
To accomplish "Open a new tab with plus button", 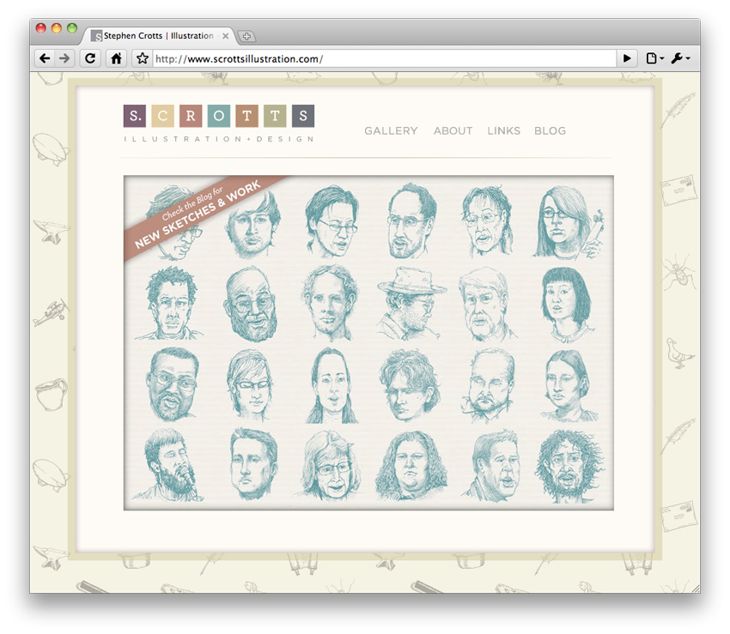I will pyautogui.click(x=246, y=36).
